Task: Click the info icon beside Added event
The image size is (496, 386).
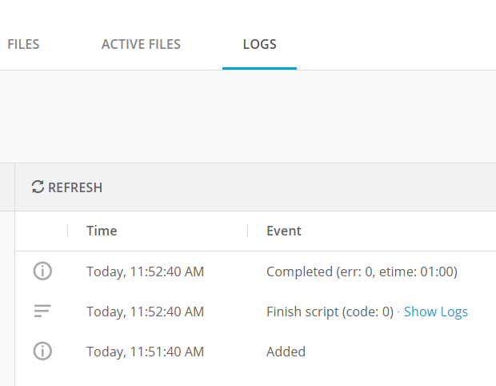Action: coord(42,351)
